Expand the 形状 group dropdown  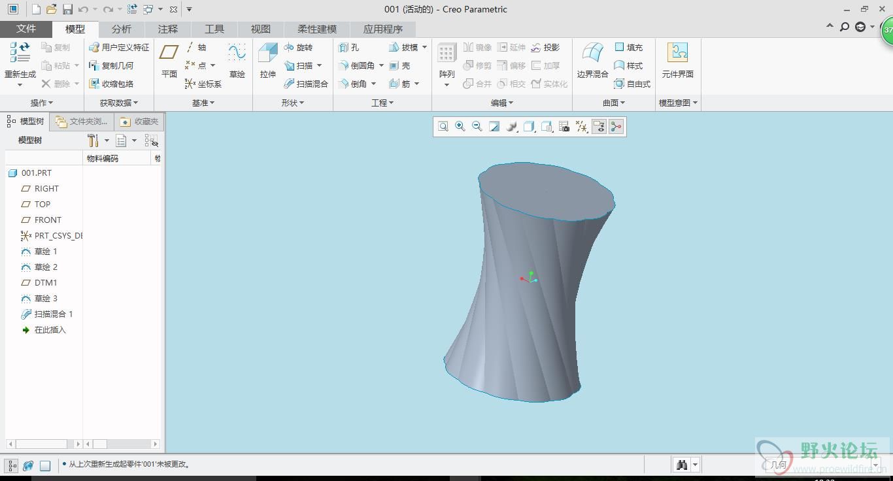click(293, 103)
